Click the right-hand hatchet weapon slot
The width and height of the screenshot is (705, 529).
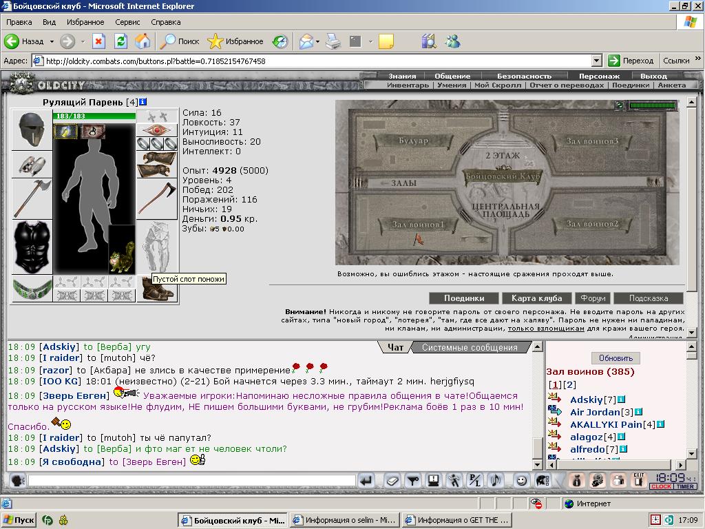click(157, 199)
